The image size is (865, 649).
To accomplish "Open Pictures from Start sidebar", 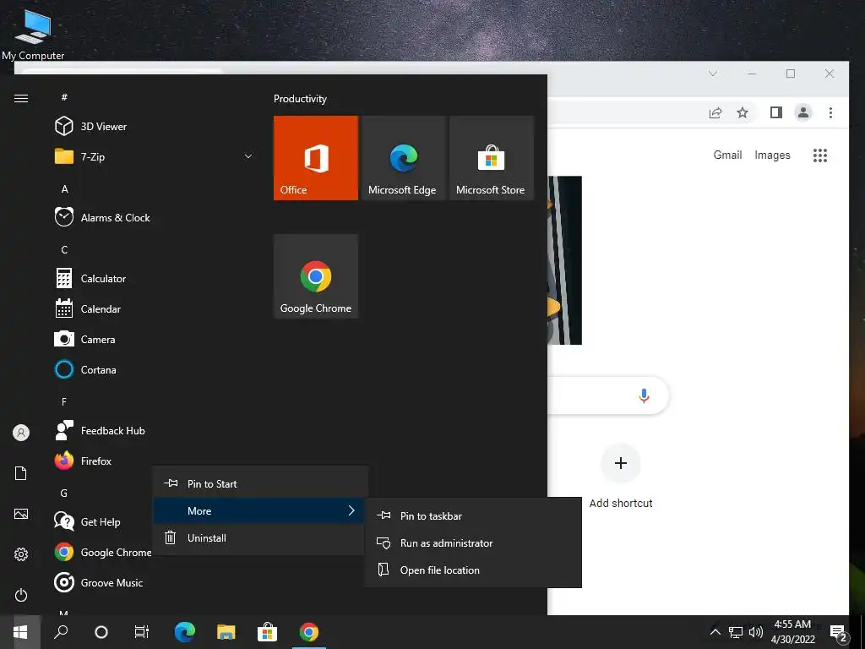I will coord(21,514).
